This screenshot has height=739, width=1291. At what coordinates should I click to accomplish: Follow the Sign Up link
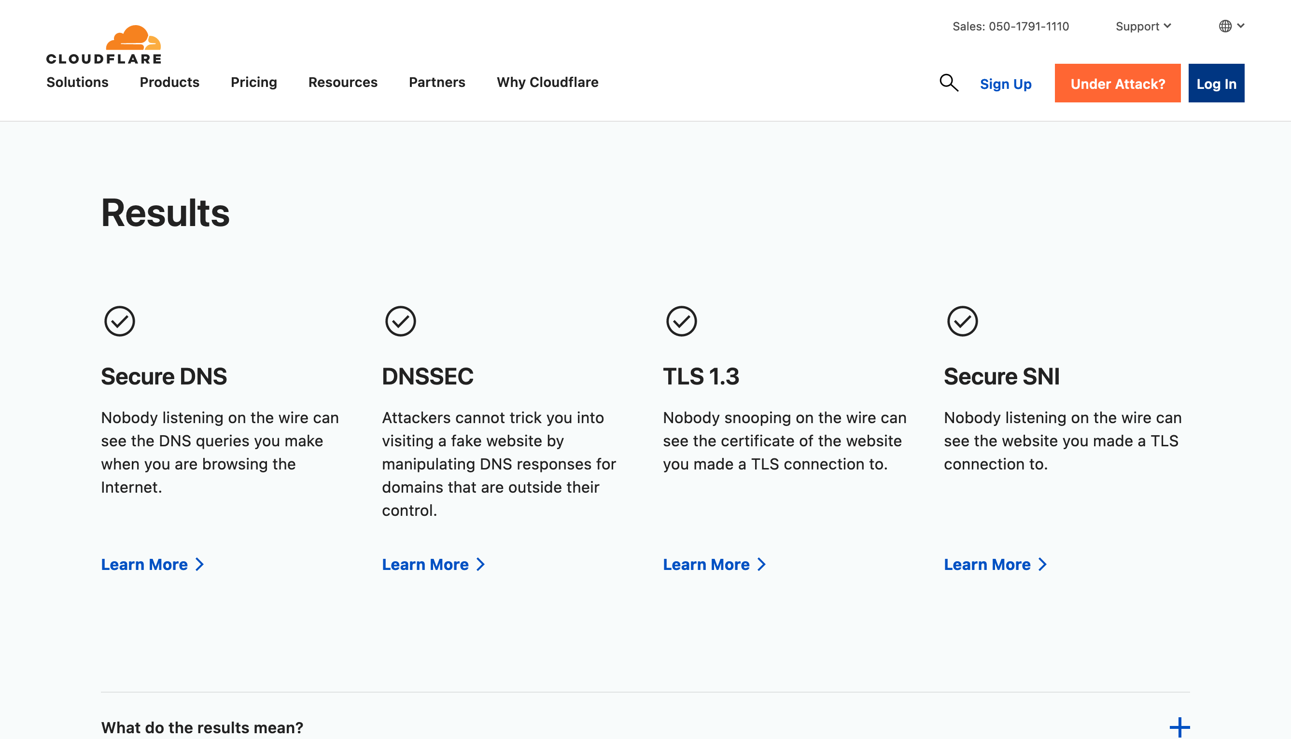[1005, 84]
